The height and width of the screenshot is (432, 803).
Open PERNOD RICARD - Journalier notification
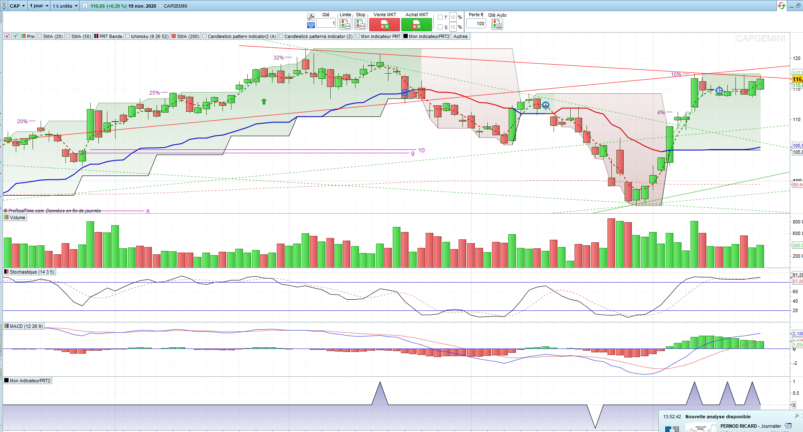(x=751, y=426)
